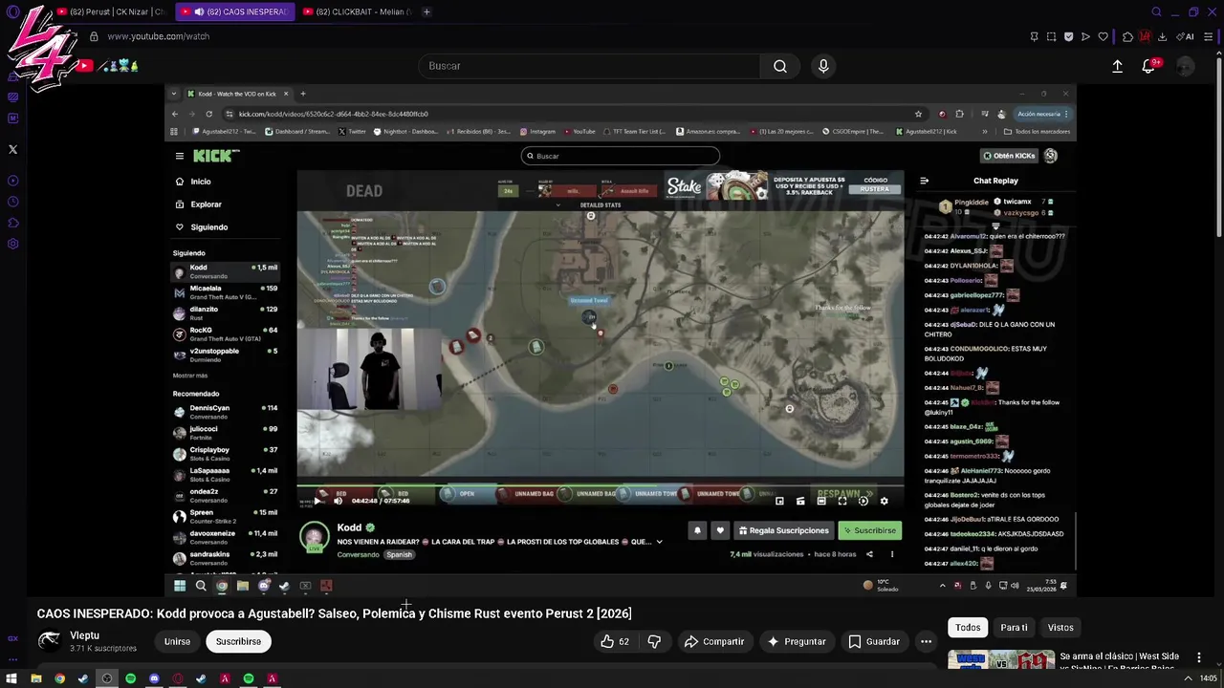Open X (Twitter) panel in Opera sidebar
This screenshot has width=1224, height=688.
12,149
